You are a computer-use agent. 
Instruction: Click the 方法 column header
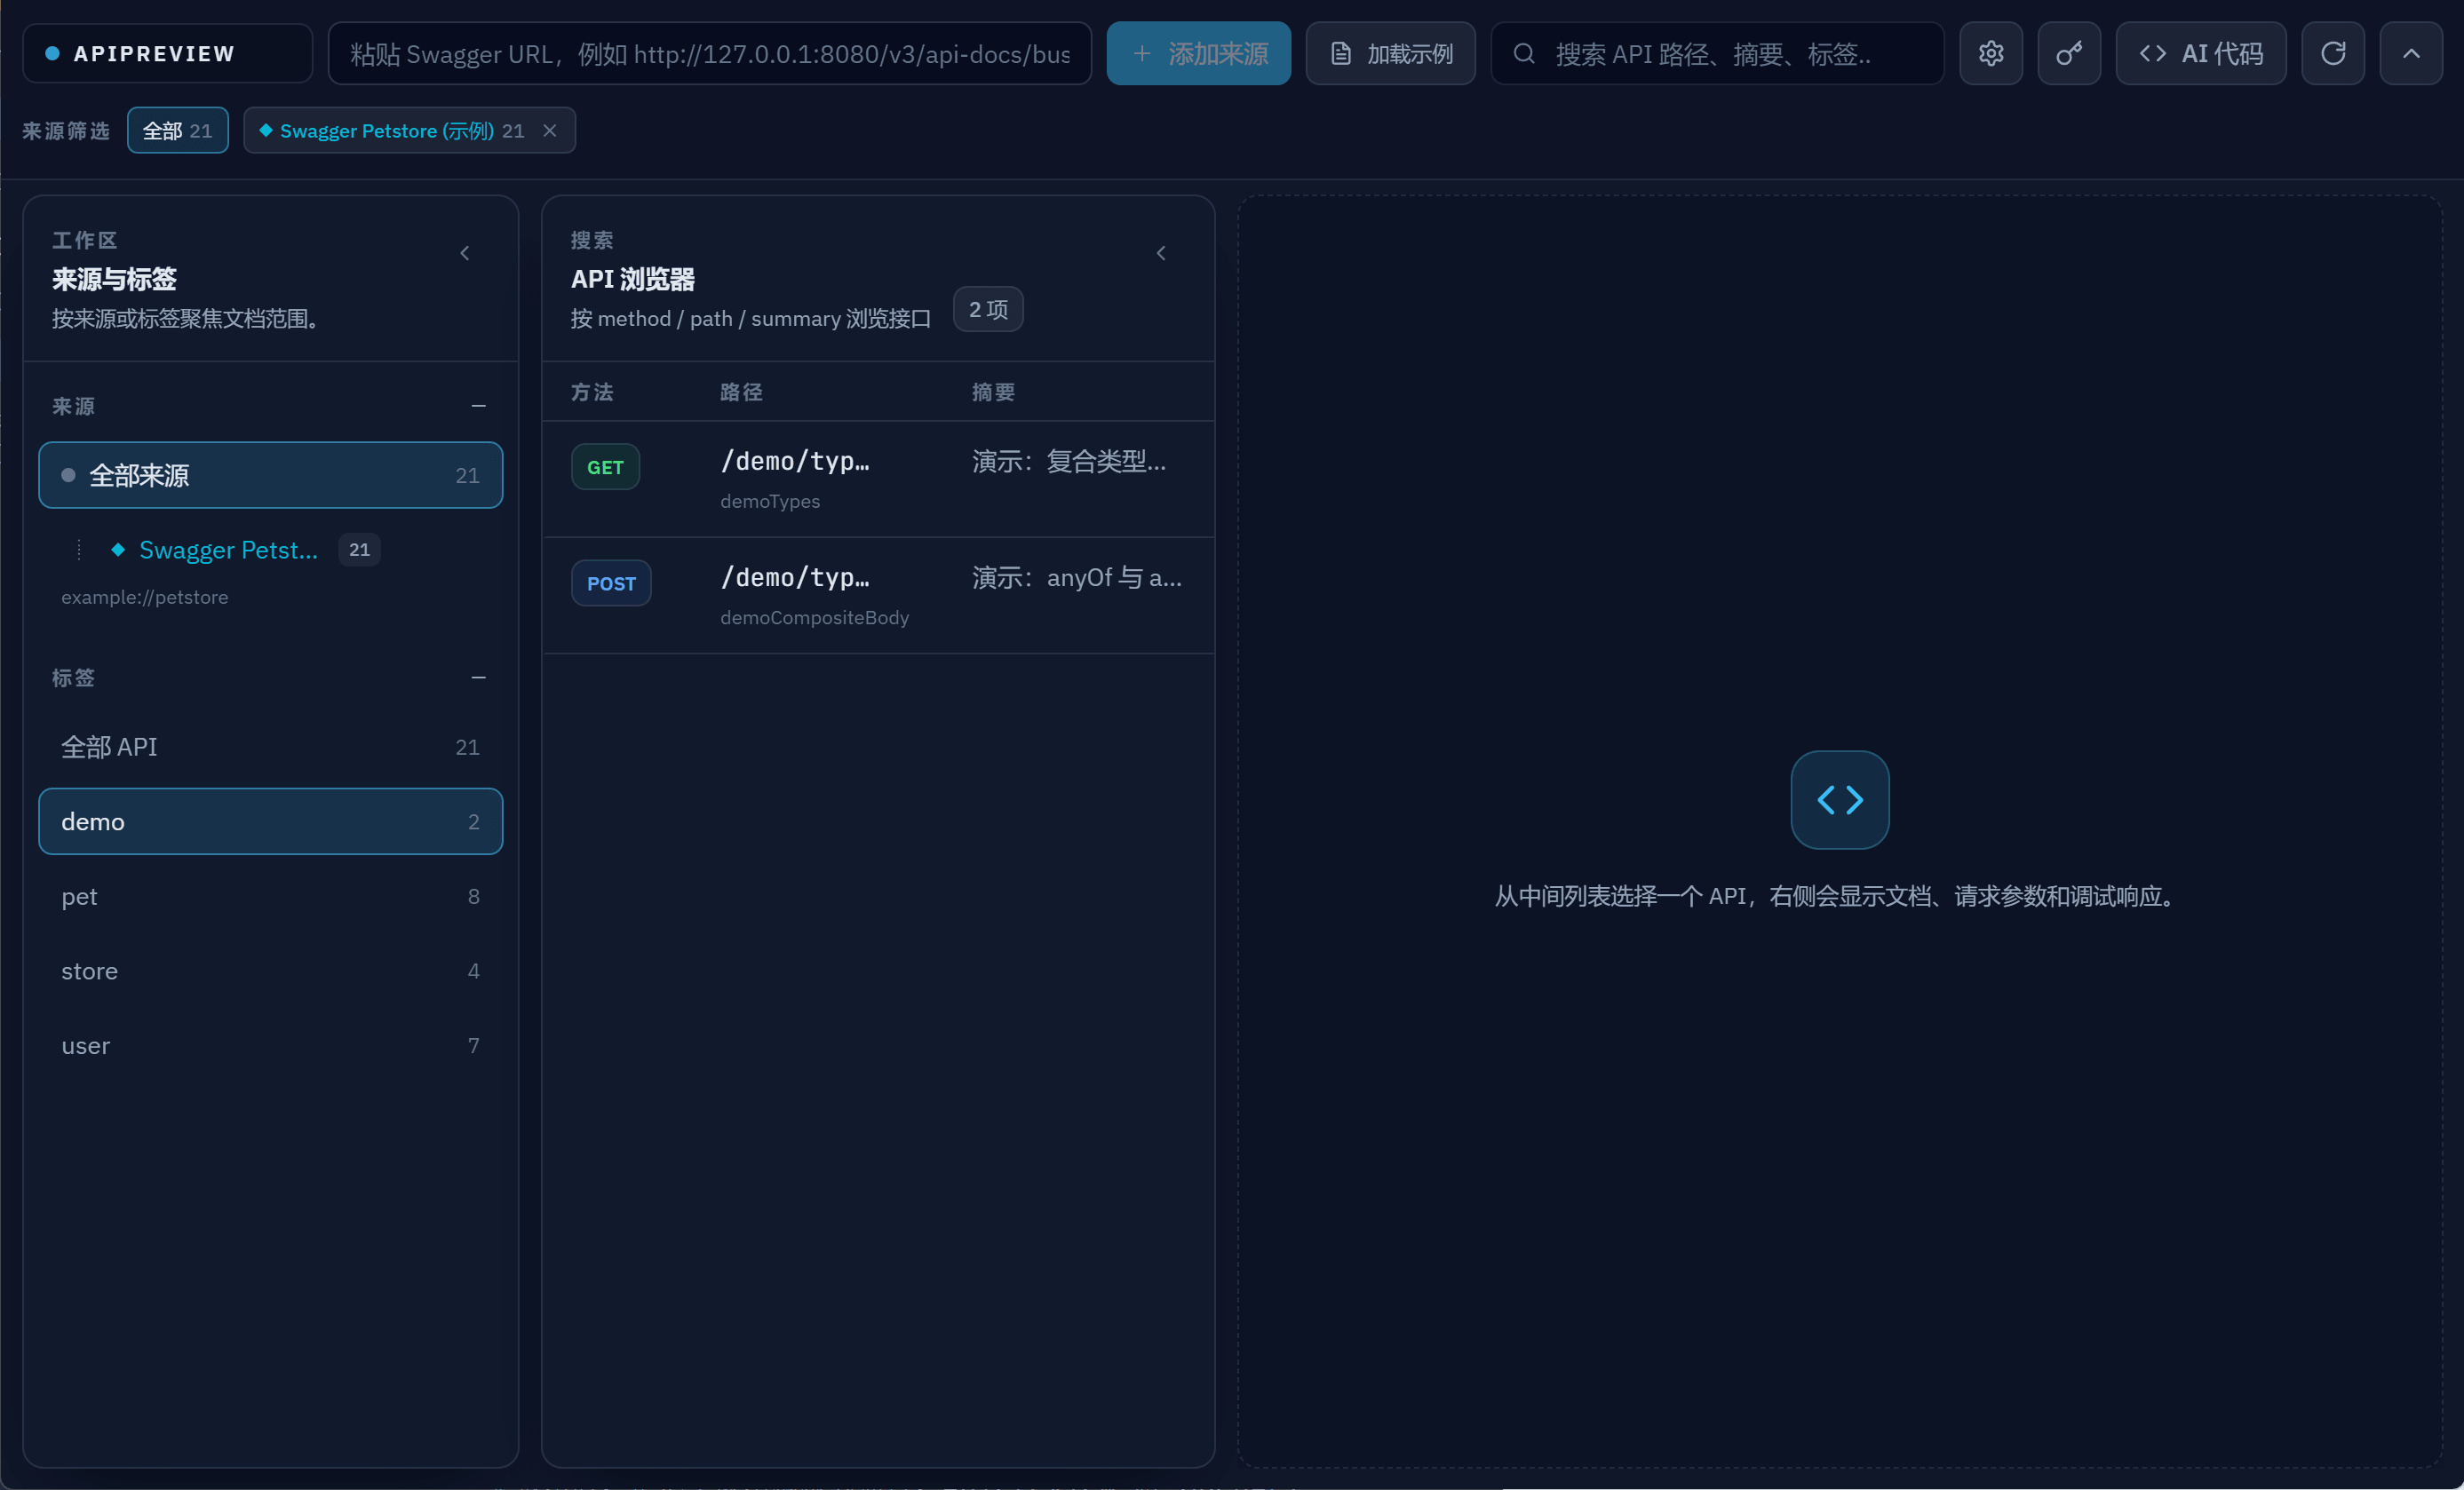coord(592,392)
